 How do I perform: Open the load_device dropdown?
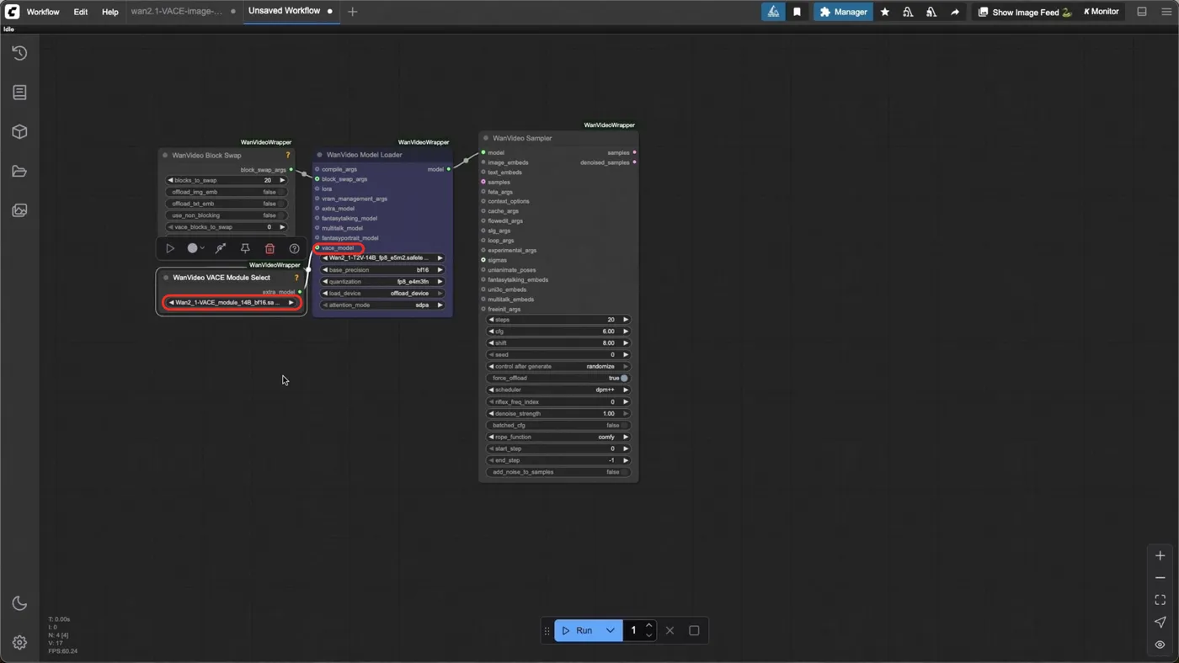point(382,294)
